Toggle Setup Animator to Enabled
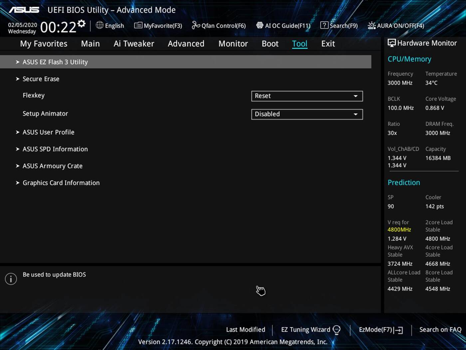Image resolution: width=466 pixels, height=350 pixels. pos(306,114)
